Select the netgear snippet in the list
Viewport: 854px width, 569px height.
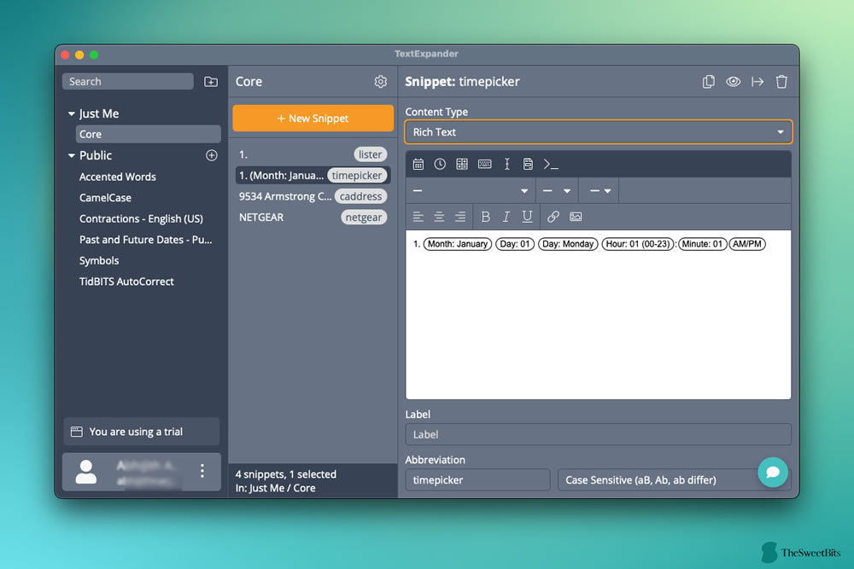312,217
